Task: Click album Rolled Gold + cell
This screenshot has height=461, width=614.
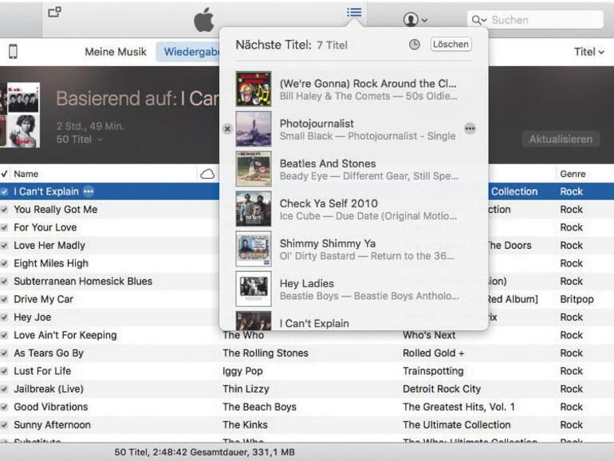Action: (434, 353)
